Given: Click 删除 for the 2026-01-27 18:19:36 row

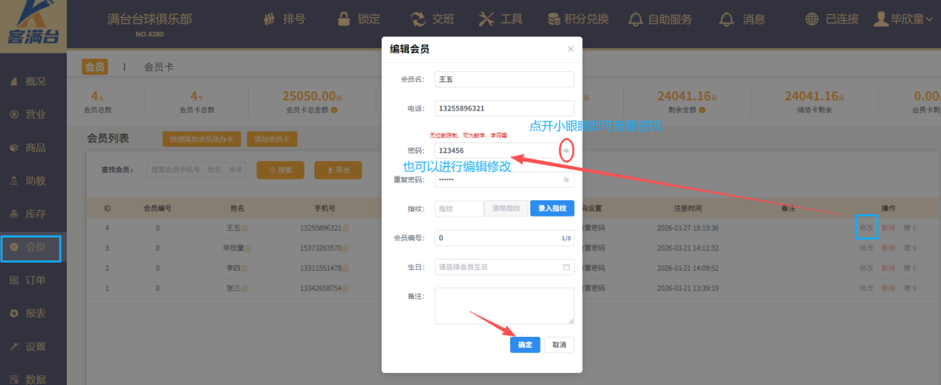Looking at the screenshot, I should click(x=888, y=228).
